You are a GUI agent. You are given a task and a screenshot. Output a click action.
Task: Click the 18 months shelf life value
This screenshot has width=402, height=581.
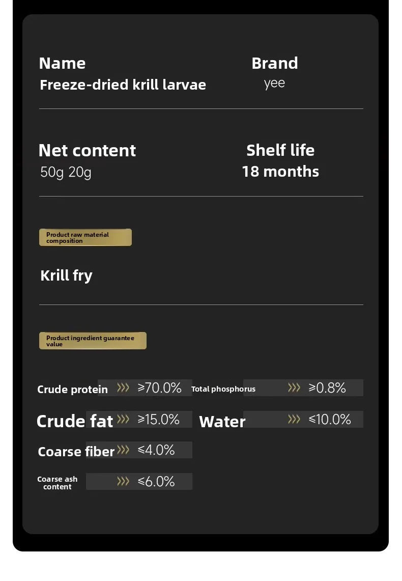pyautogui.click(x=280, y=172)
